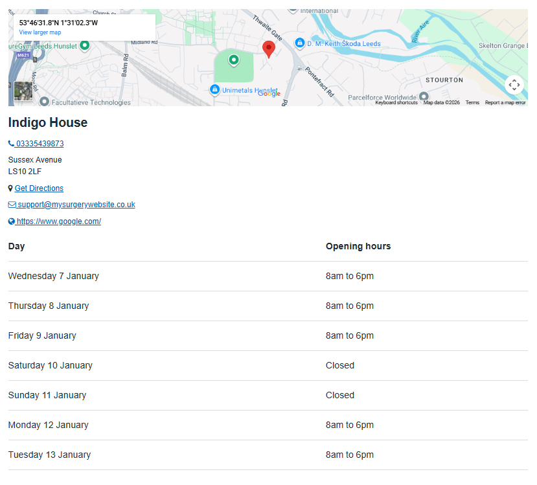The image size is (537, 485).
Task: Click the Facultatieve Technologies grey marker
Action: click(44, 102)
